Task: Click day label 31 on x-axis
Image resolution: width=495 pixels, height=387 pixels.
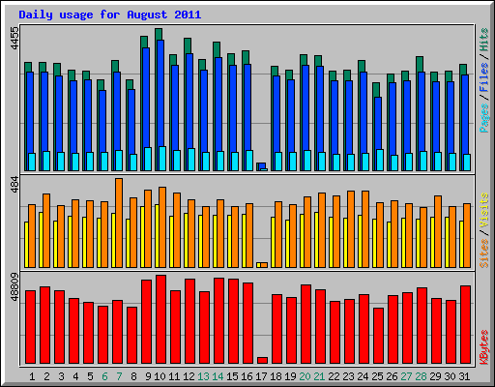Action: (x=464, y=376)
